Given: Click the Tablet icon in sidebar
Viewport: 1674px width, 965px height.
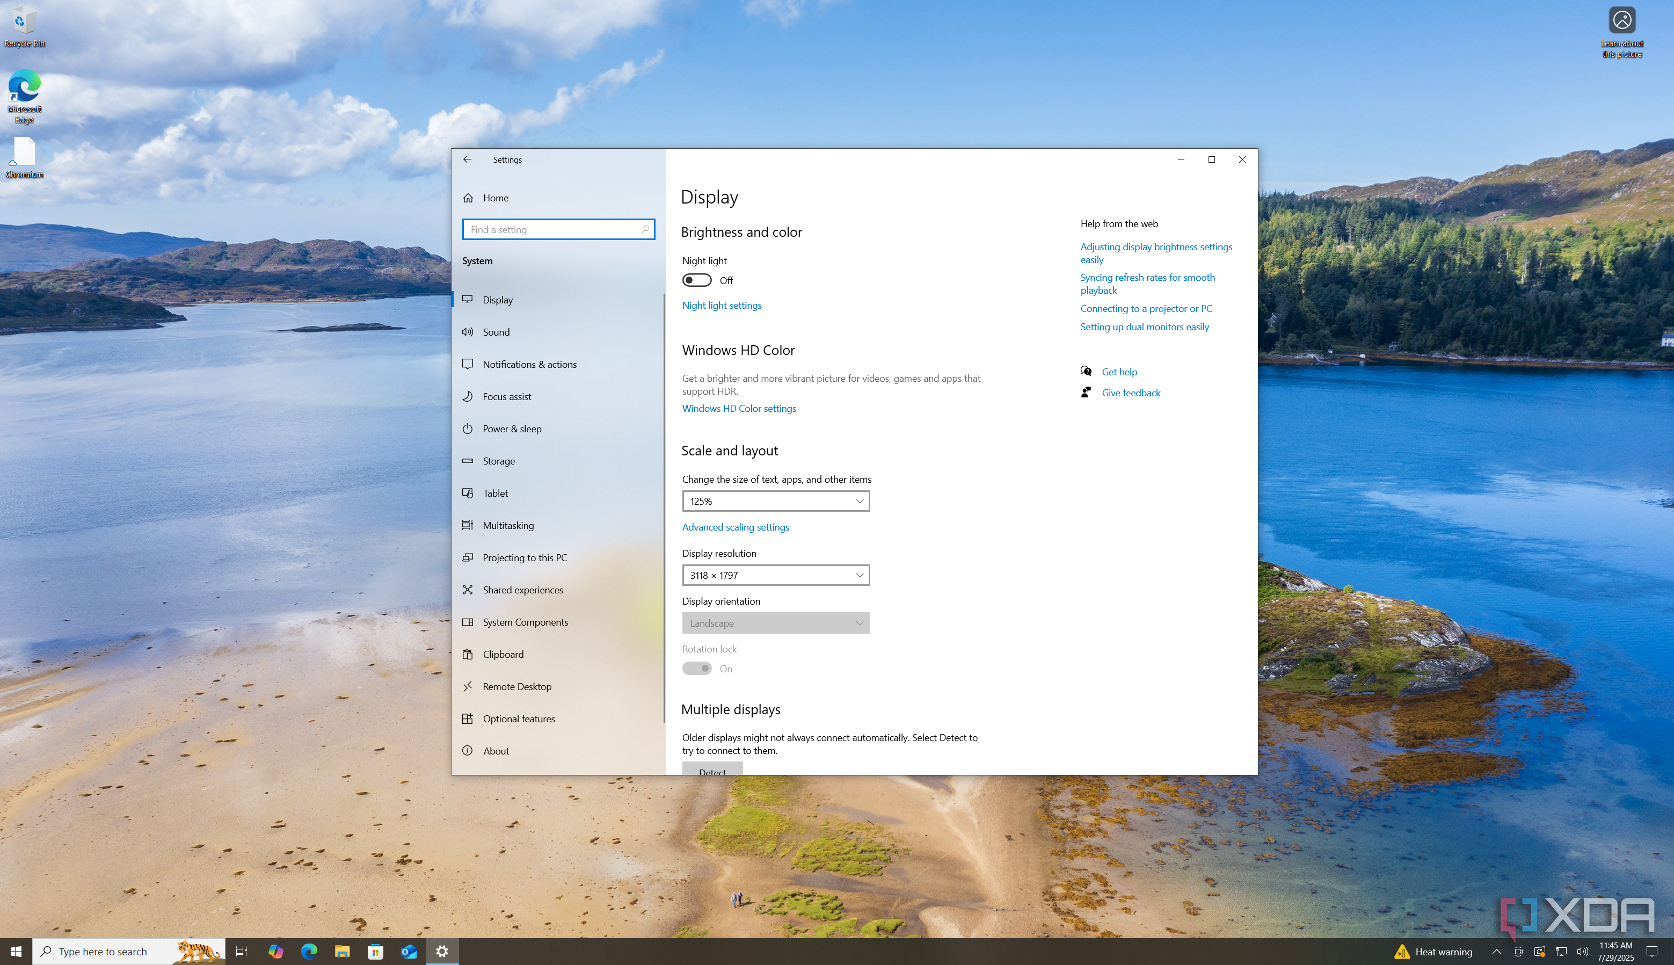Looking at the screenshot, I should tap(468, 493).
